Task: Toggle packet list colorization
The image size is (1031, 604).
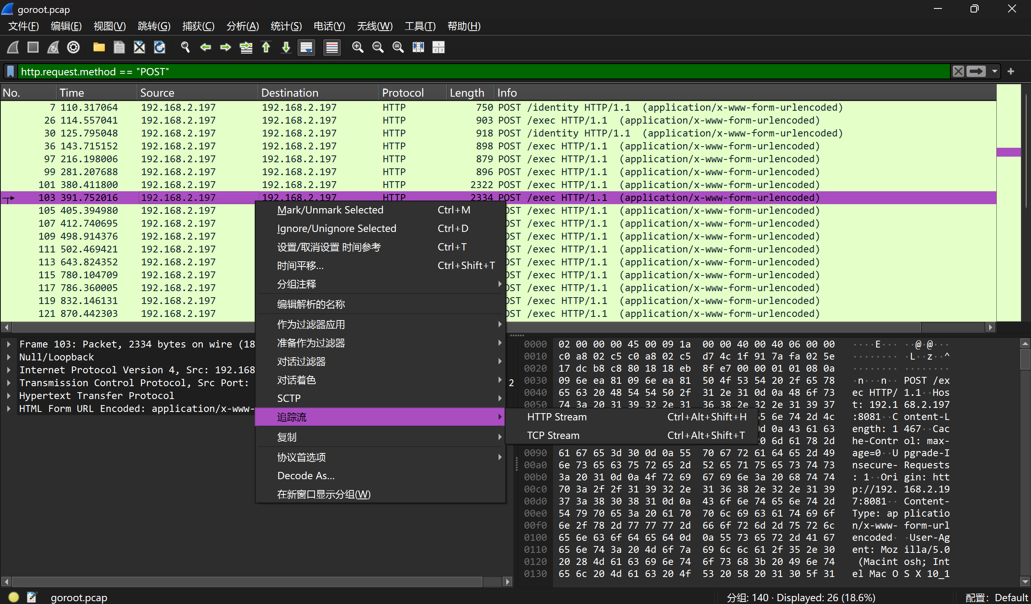Action: pyautogui.click(x=332, y=48)
